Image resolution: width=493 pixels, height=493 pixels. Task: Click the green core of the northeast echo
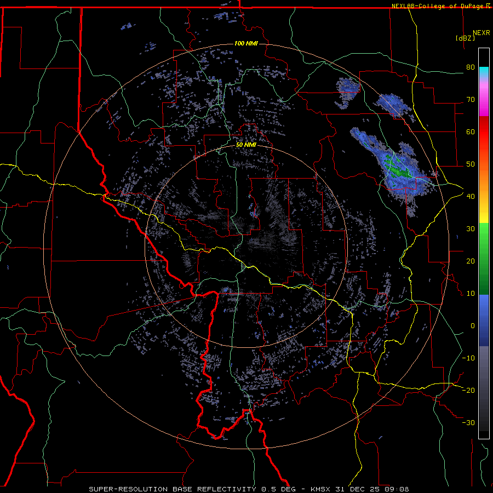pyautogui.click(x=397, y=171)
